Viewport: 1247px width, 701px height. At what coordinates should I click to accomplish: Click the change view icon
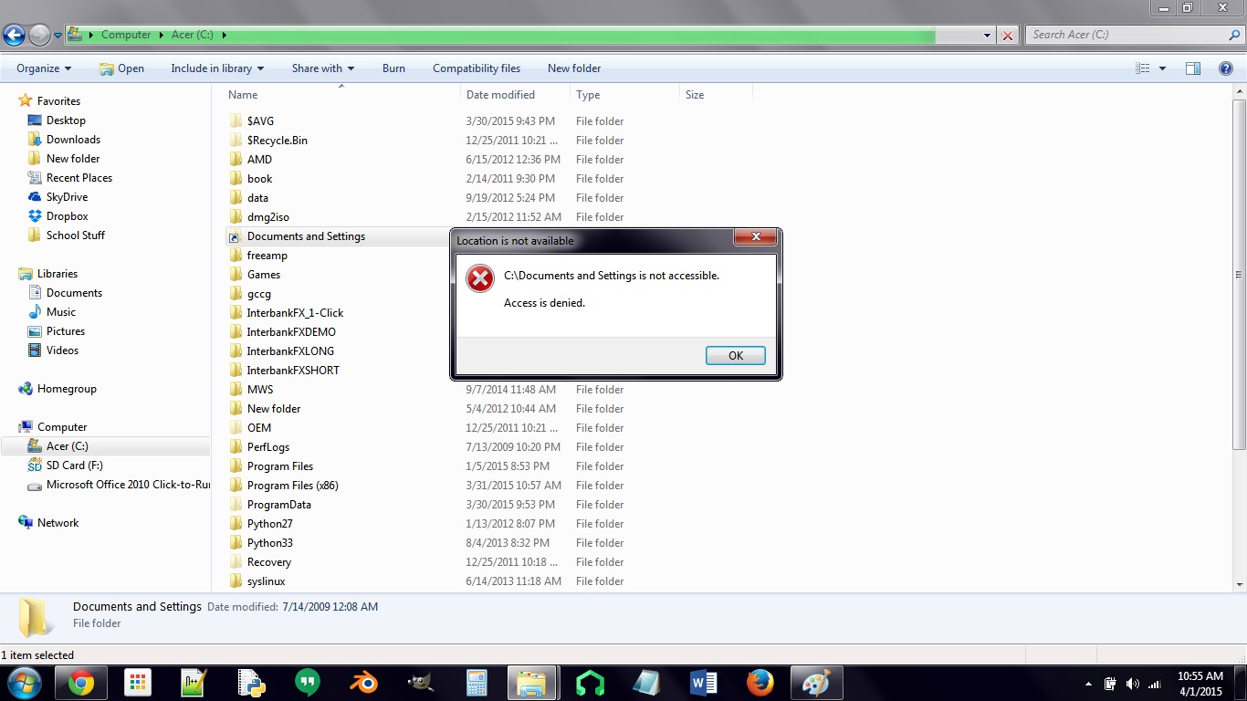point(1143,68)
